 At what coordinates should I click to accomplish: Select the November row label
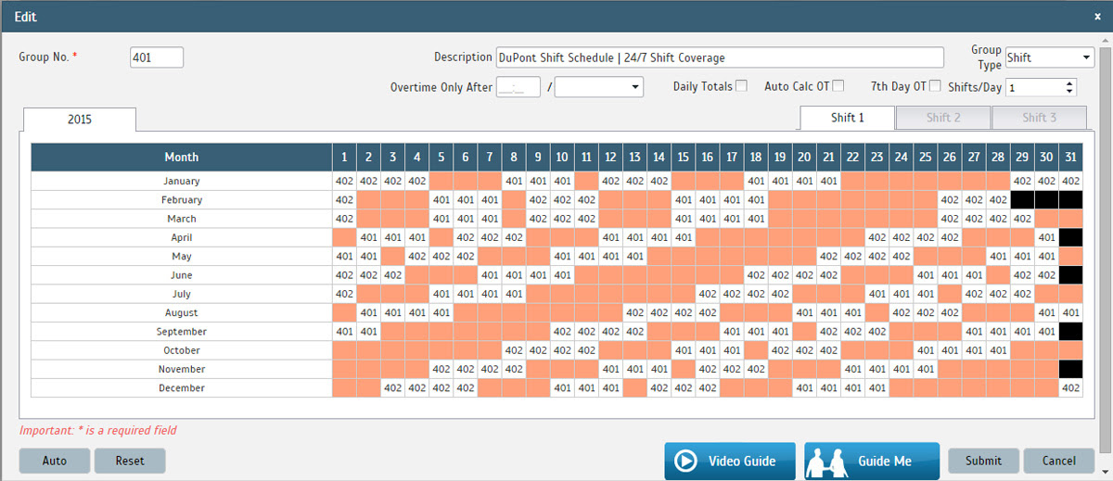(x=182, y=370)
